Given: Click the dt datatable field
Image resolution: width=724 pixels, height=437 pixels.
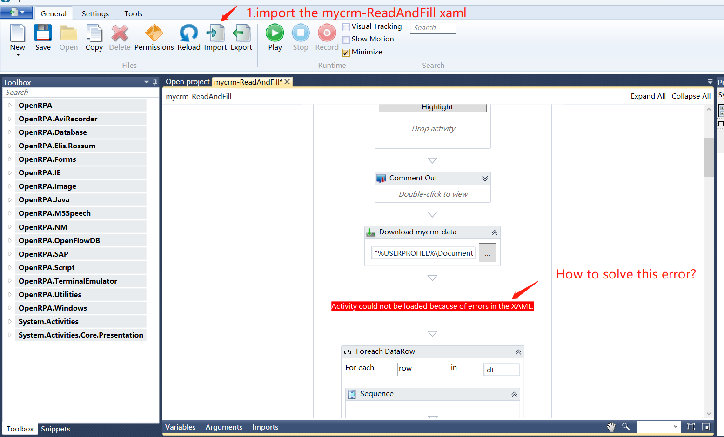Looking at the screenshot, I should 502,370.
